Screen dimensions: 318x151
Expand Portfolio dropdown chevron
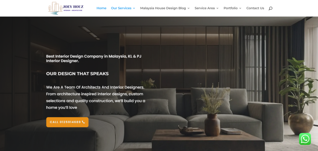point(240,8)
